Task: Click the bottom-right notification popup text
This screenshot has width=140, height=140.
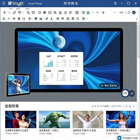Action: (x=130, y=138)
